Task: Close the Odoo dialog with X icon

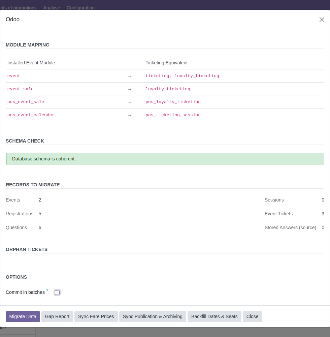Action: click(322, 20)
